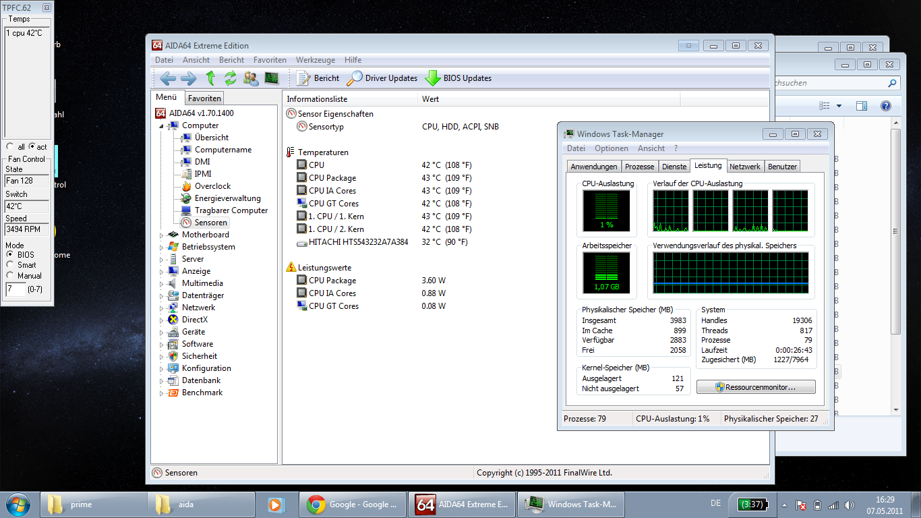Switch to Anwendungen tab in Task-Manager

coord(593,167)
